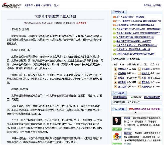The image size is (164, 145).
Task: Open the 最酷最火沟通工具-新浪微博 link
Action: 147,109
